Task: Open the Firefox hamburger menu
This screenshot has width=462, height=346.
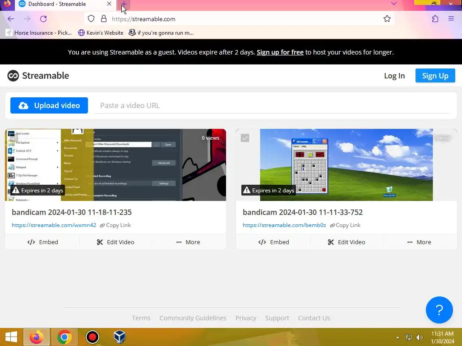Action: (451, 19)
